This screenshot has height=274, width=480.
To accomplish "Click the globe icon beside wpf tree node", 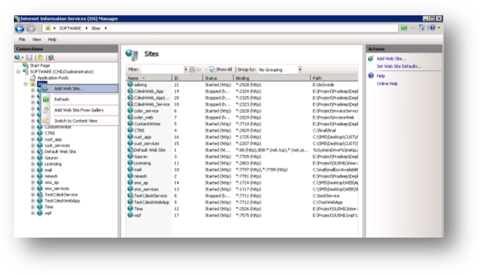I will click(x=40, y=212).
